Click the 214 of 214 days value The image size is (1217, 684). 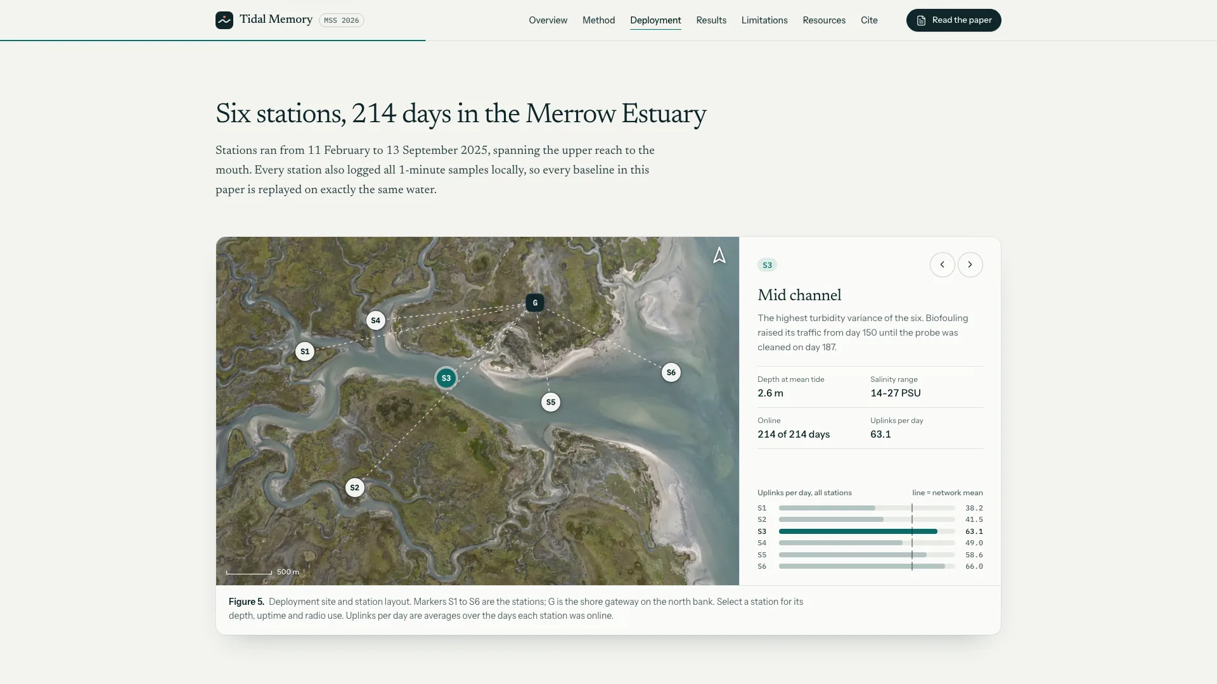pos(794,434)
